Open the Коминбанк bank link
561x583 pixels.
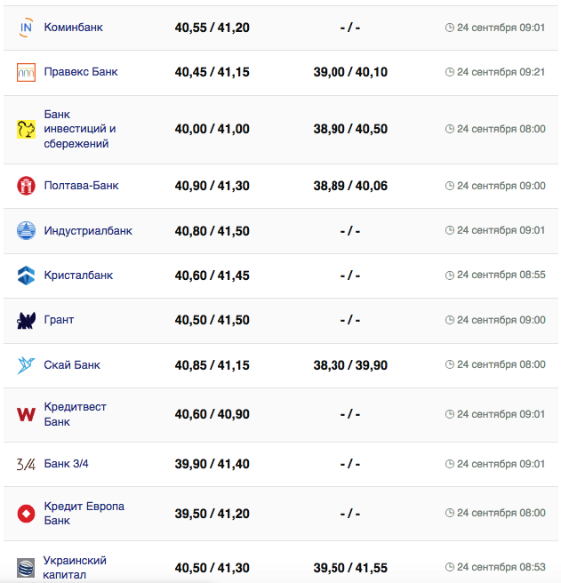point(73,28)
